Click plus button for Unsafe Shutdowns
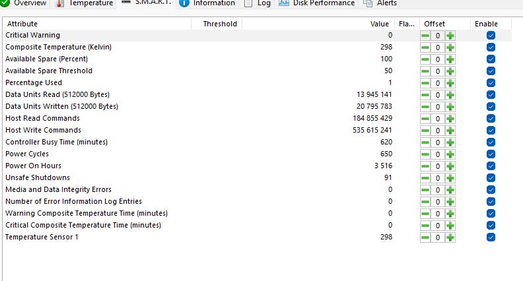 tap(450, 178)
